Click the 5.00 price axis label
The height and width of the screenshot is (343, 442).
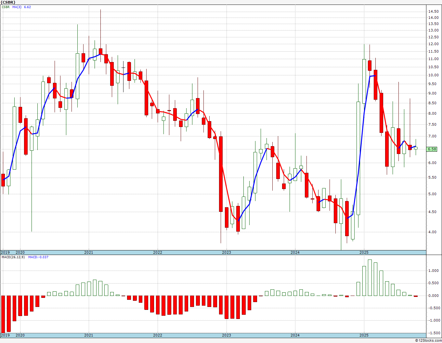click(432, 194)
